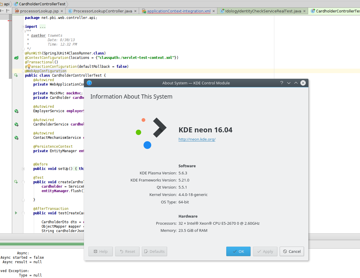This screenshot has width=360, height=278.
Task: Click the Defaults button in the dialog
Action: coord(154,251)
